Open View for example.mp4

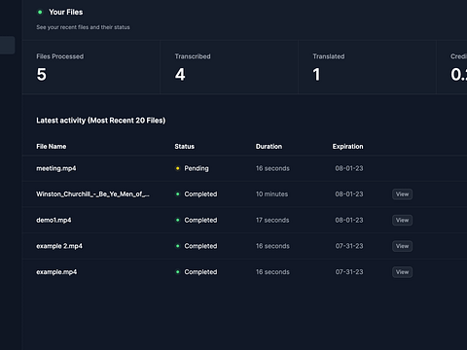[402, 272]
